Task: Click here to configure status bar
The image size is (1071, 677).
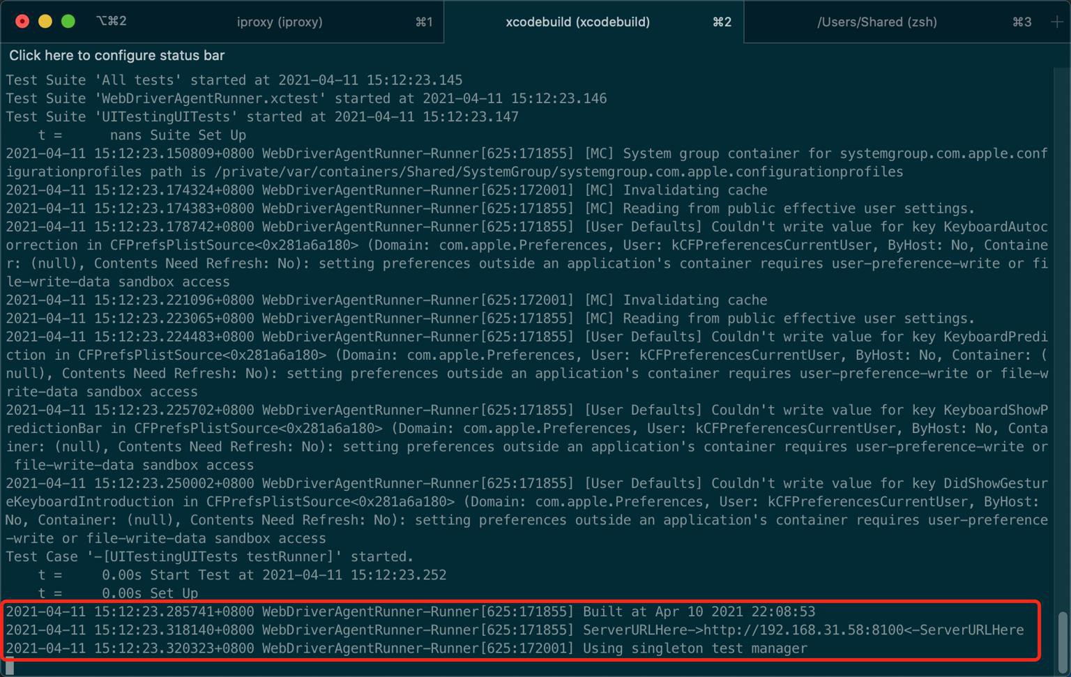Action: coord(116,55)
